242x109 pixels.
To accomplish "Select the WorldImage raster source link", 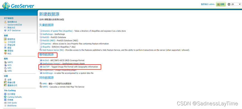I will (48, 73).
